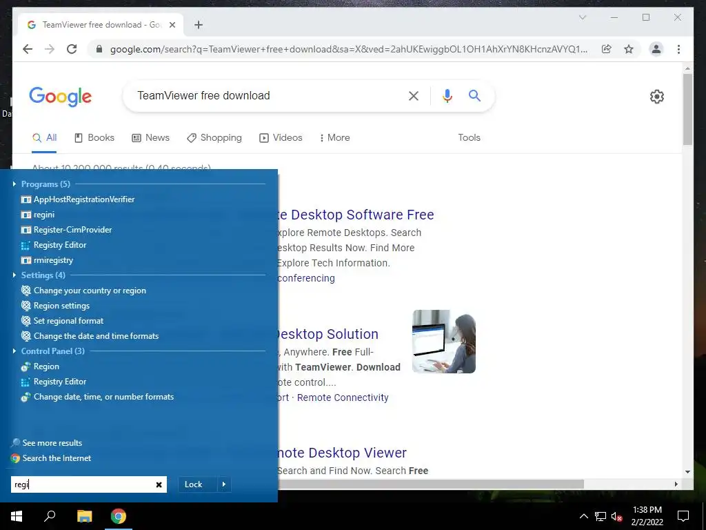Open the network status tray icon

click(x=601, y=516)
